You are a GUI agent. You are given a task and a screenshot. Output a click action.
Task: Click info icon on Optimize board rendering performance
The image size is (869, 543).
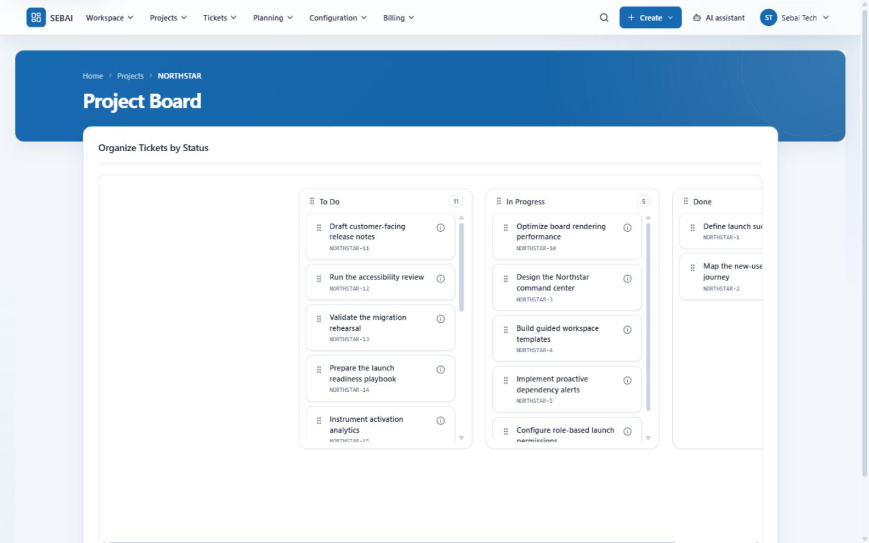click(628, 228)
